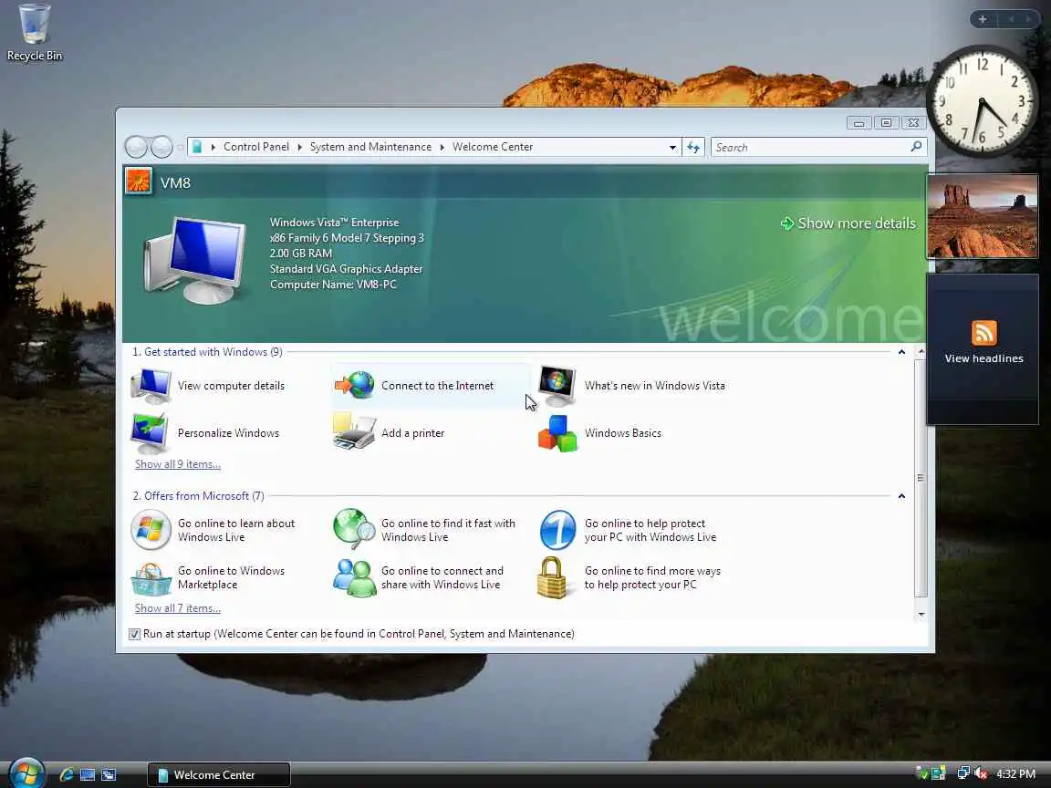Open the Recycle Bin on desktop
The width and height of the screenshot is (1051, 788).
(x=34, y=32)
